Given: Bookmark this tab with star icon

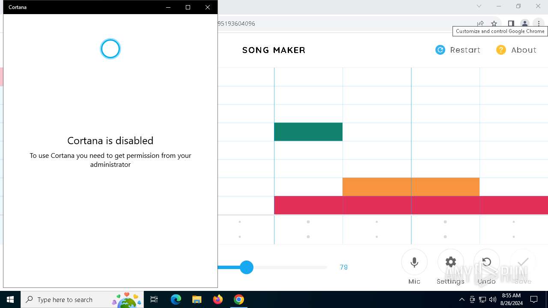Looking at the screenshot, I should pyautogui.click(x=494, y=24).
